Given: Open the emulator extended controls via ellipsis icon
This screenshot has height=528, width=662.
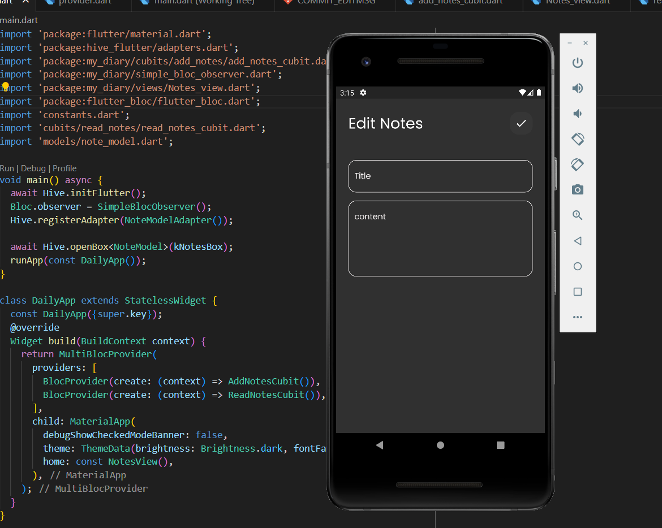Looking at the screenshot, I should coord(577,317).
